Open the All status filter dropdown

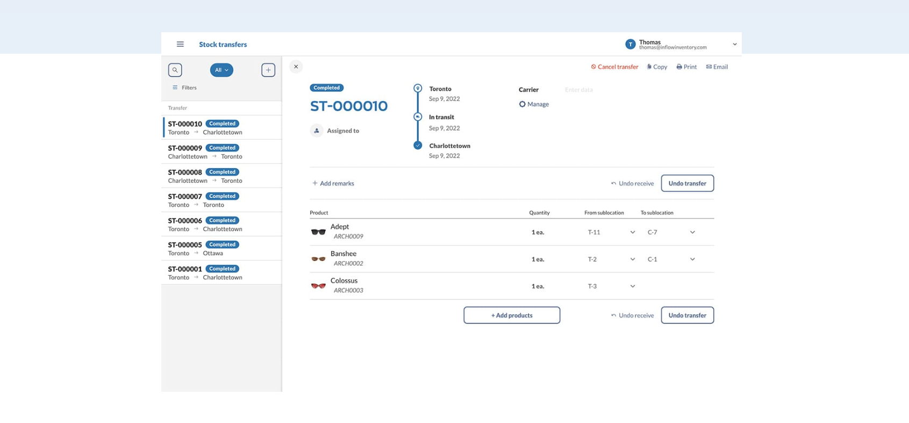coord(221,70)
